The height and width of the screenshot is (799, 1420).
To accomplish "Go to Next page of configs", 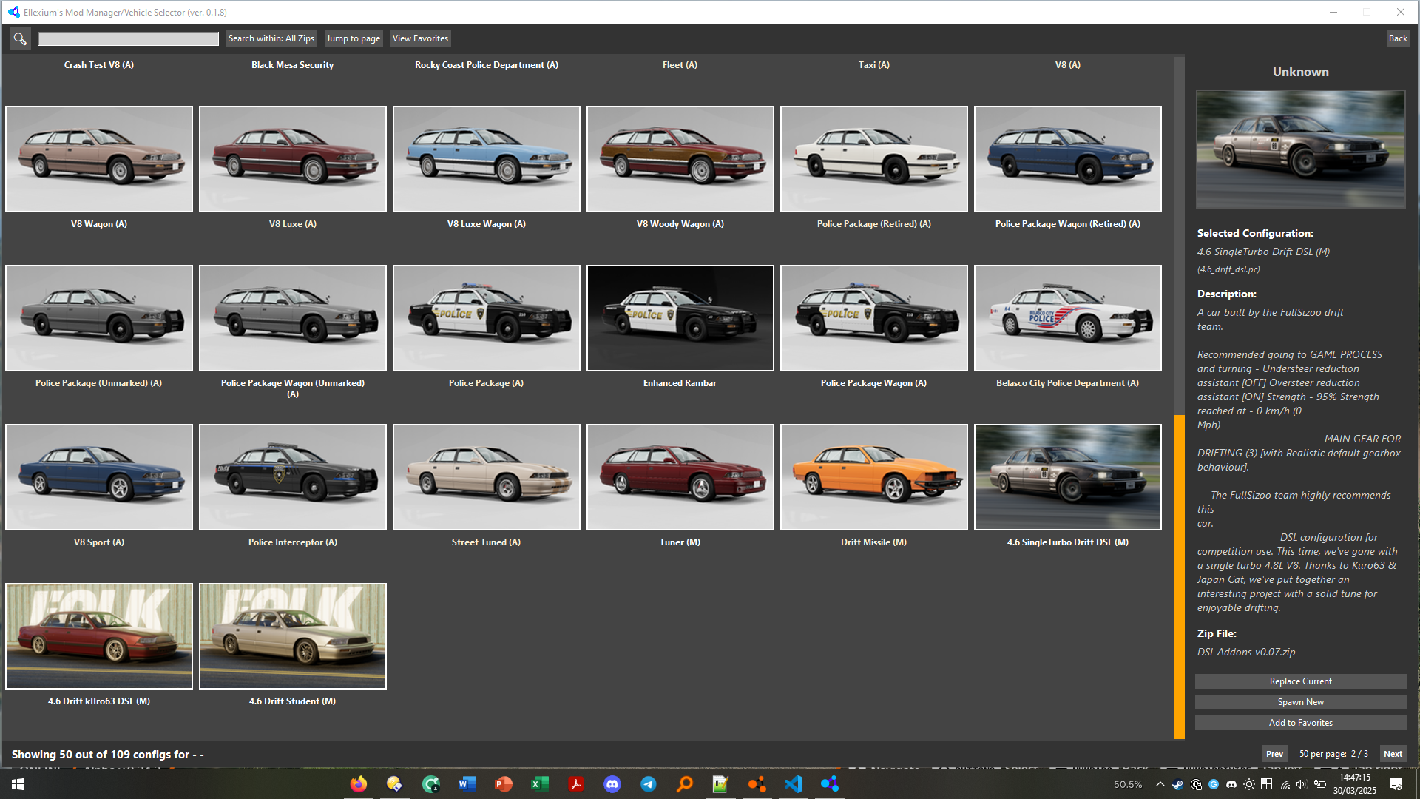I will pos(1393,754).
